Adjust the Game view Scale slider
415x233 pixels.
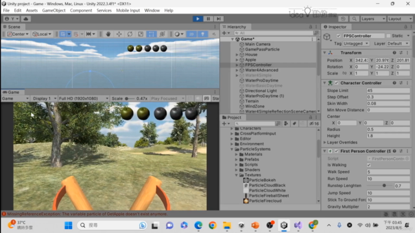pyautogui.click(x=126, y=98)
